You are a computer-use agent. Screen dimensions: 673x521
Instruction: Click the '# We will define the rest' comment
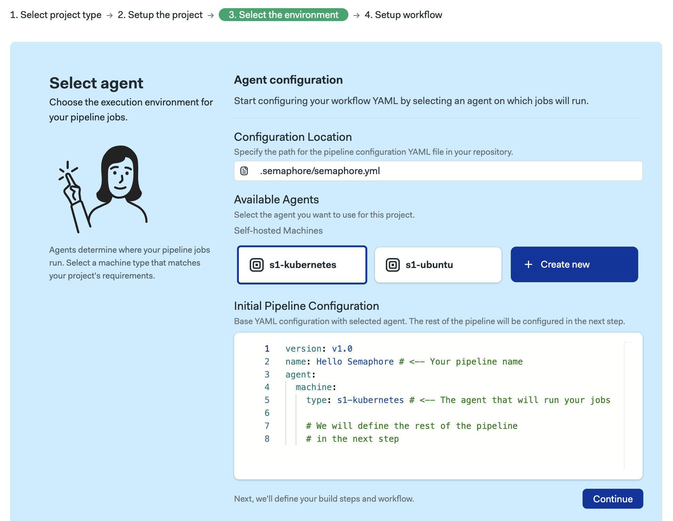pos(412,426)
